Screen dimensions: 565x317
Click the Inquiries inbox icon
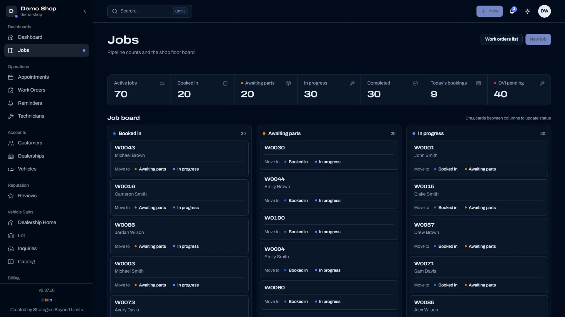(x=11, y=249)
